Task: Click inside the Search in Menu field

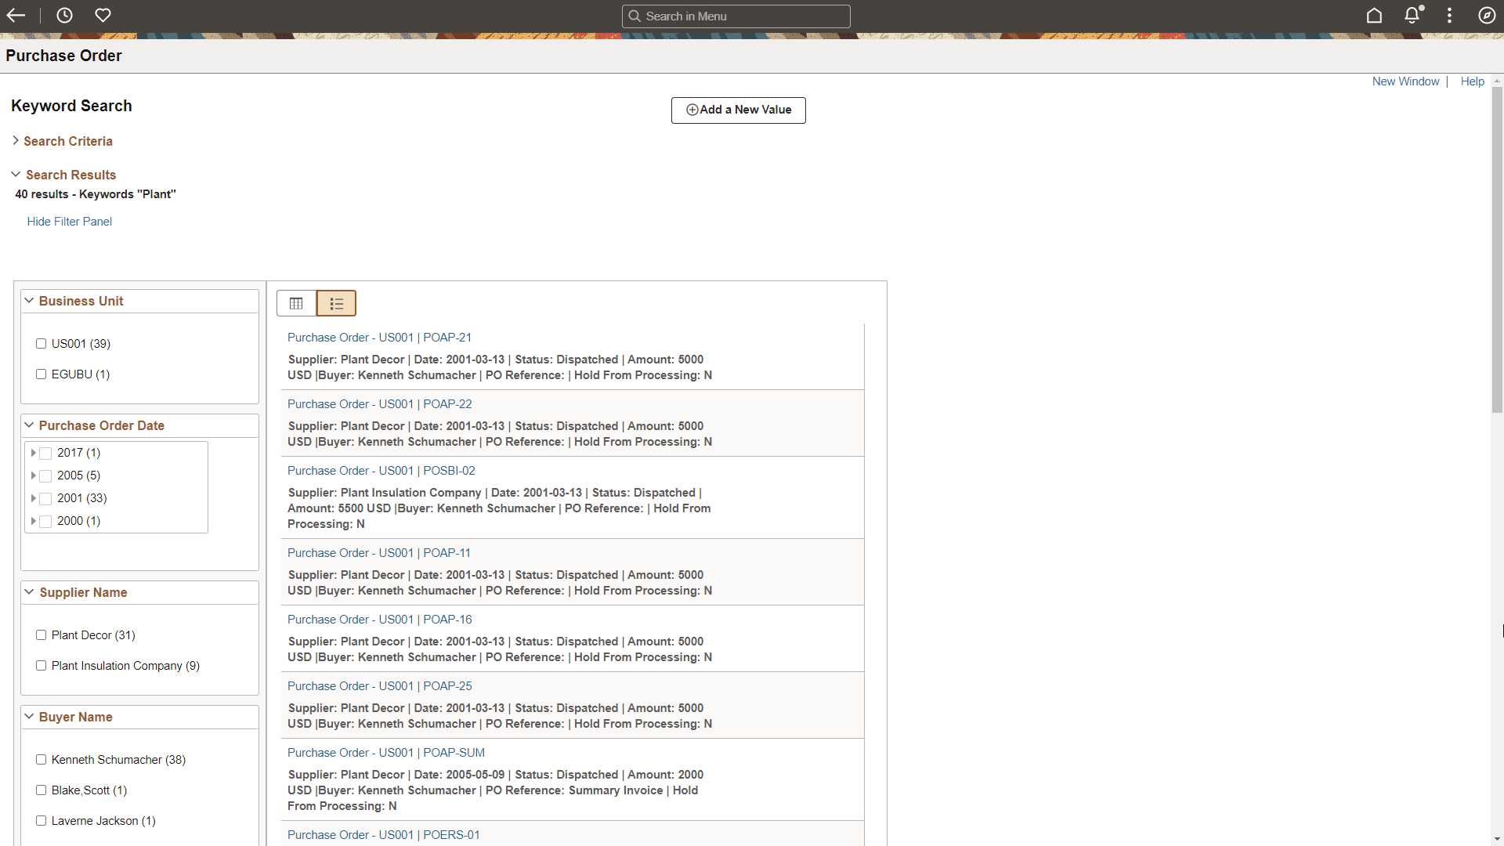Action: click(x=736, y=16)
